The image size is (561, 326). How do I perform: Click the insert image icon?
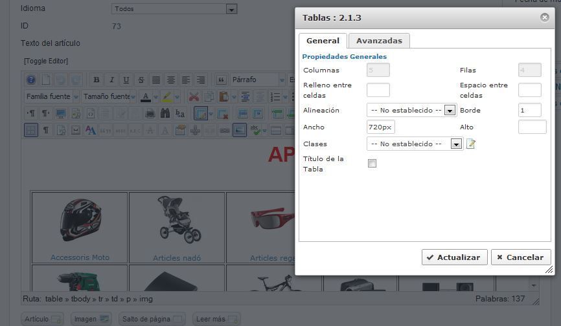click(x=239, y=130)
